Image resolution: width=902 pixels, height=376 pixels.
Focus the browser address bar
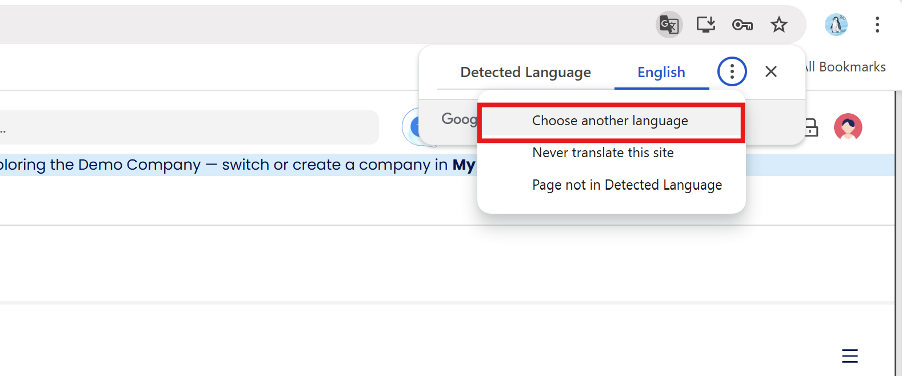click(x=286, y=25)
